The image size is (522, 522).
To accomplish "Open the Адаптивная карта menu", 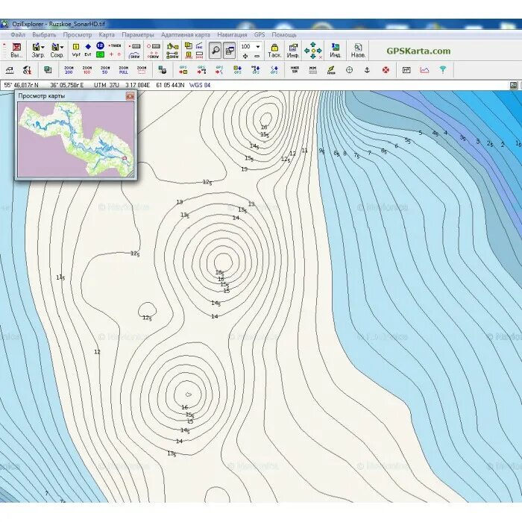I will coord(186,34).
